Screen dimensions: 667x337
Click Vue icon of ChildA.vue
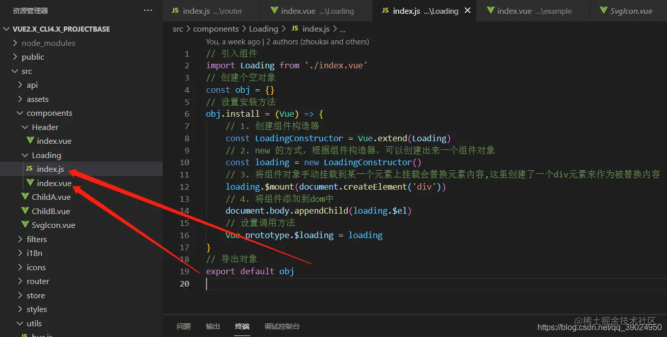click(25, 197)
